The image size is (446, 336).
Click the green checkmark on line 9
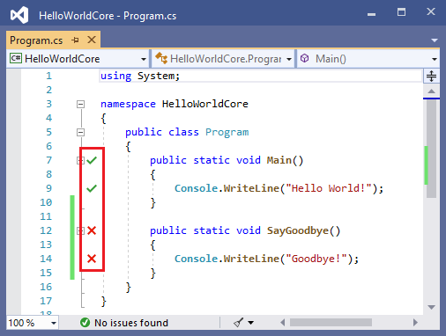point(92,188)
